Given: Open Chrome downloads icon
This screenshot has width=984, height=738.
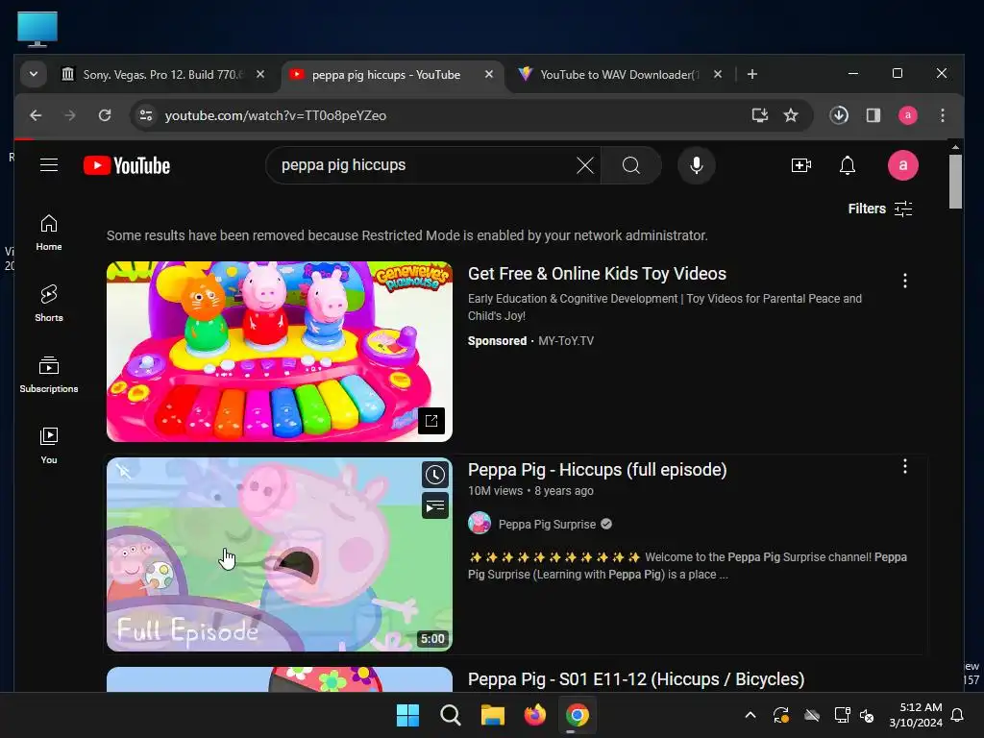Looking at the screenshot, I should click(x=839, y=115).
